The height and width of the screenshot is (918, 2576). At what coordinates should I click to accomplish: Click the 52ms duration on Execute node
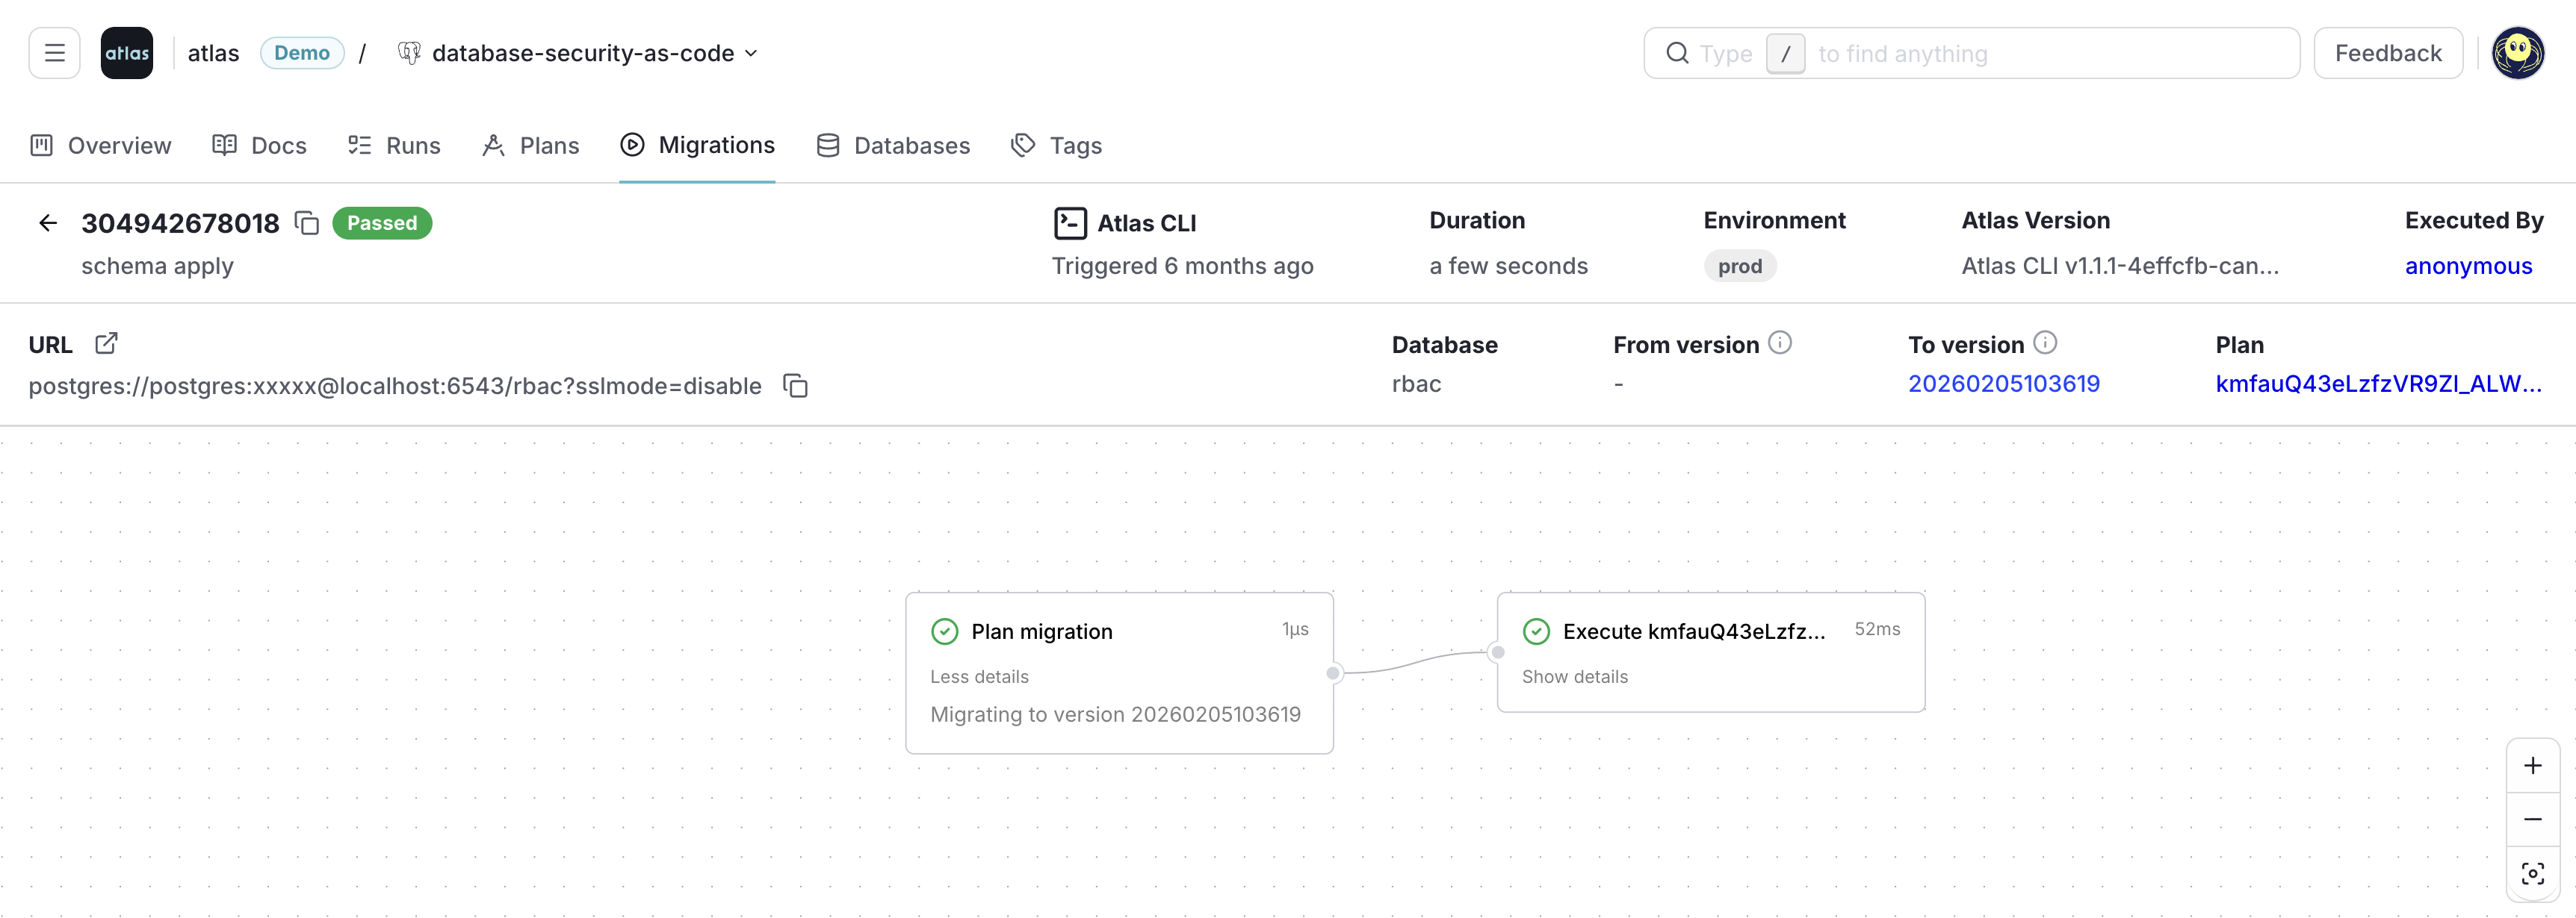1877,629
